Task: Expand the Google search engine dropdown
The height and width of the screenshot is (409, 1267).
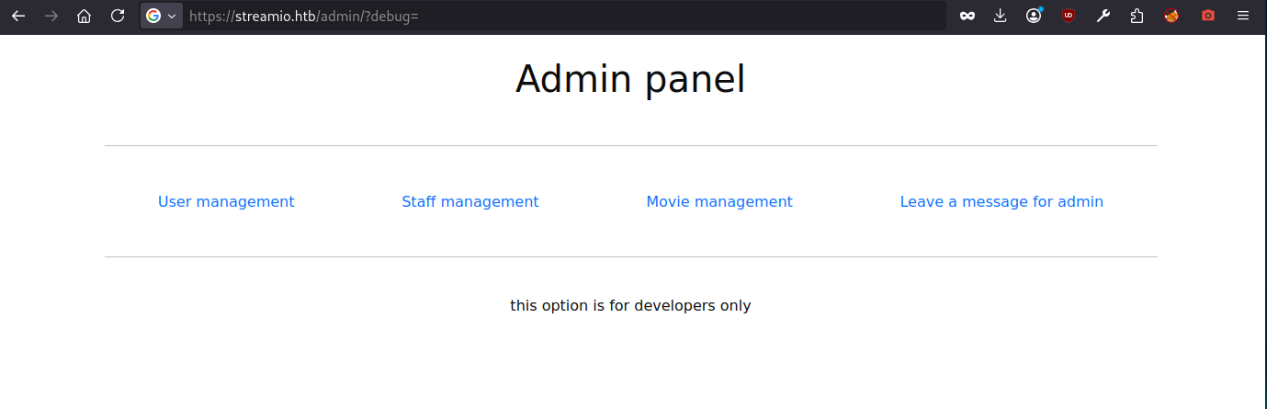Action: point(161,16)
